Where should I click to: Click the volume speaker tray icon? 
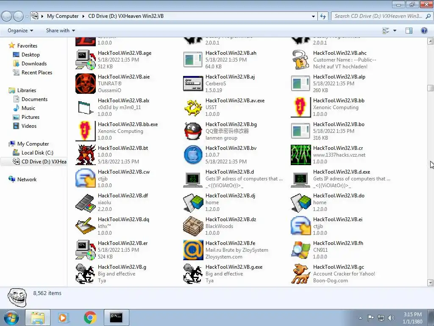pos(391,318)
